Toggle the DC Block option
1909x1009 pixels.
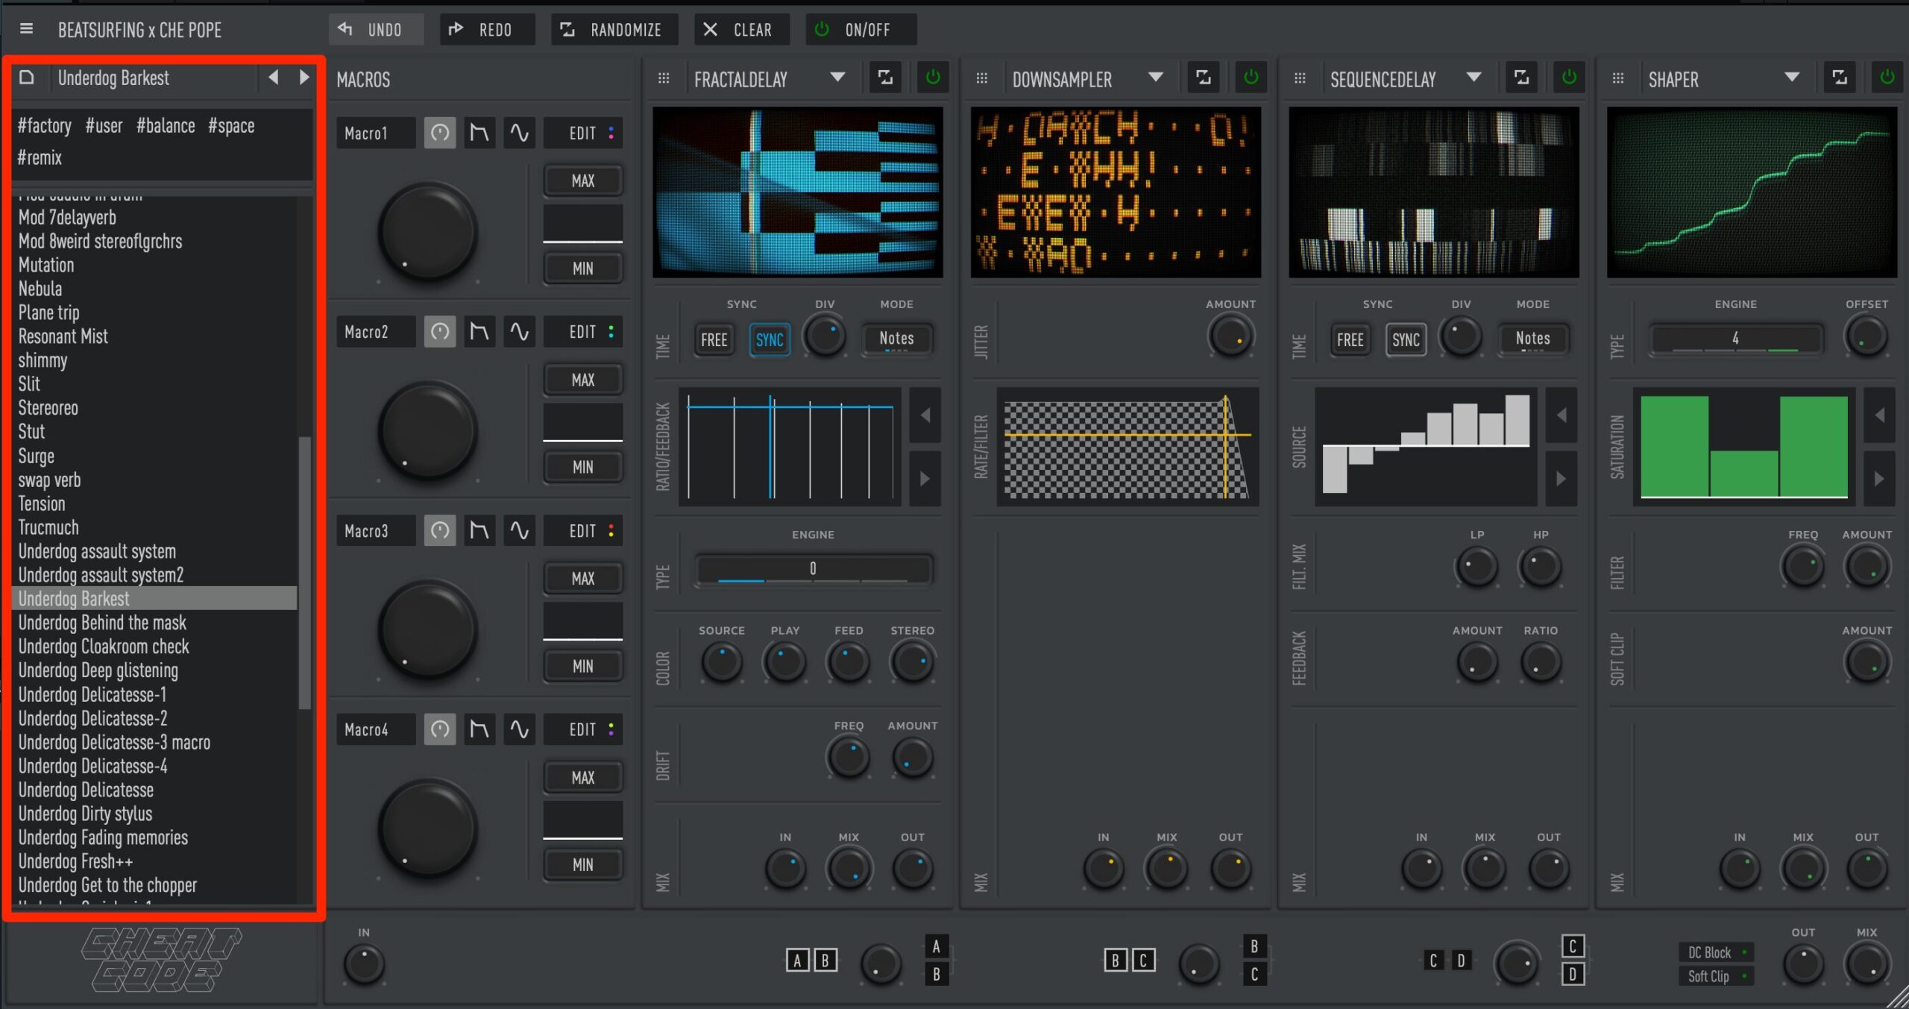pos(1717,952)
